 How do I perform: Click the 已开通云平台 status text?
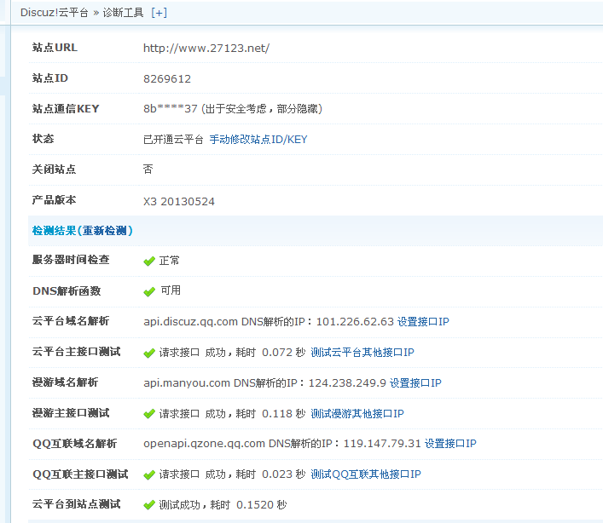click(x=173, y=140)
